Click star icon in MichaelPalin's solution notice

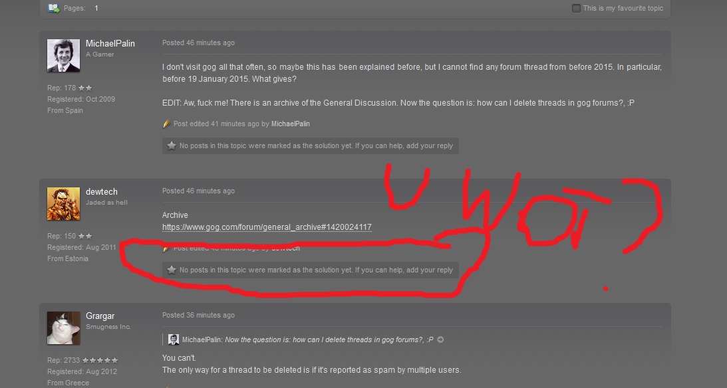coord(172,146)
